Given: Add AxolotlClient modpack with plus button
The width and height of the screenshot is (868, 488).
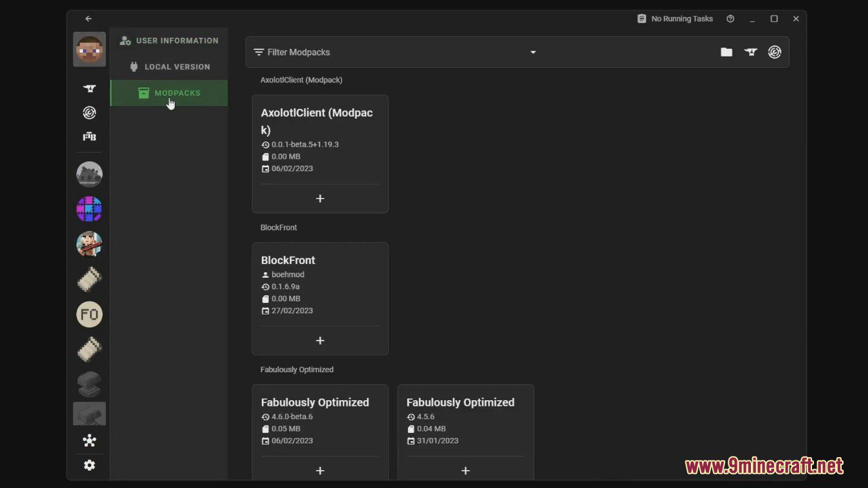Looking at the screenshot, I should click(320, 199).
